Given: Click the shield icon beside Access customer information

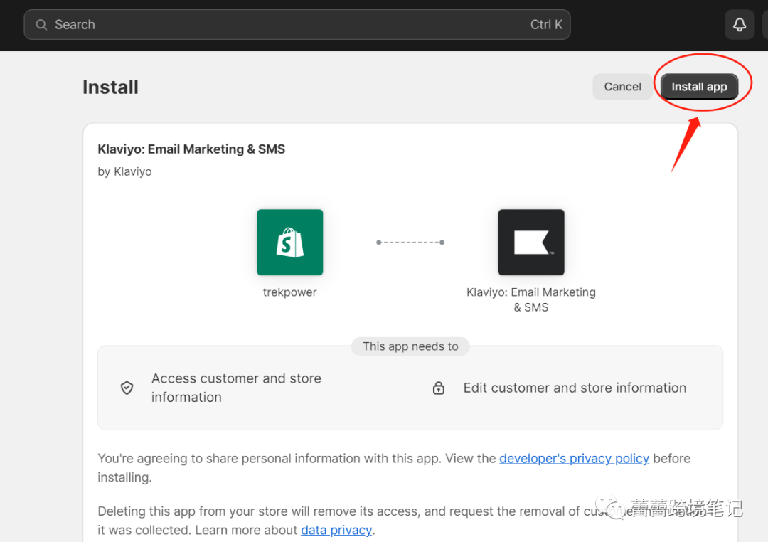Looking at the screenshot, I should tap(127, 388).
